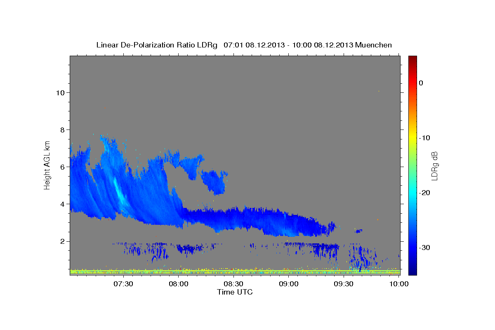Click the 08:00 time tick label
Viewport: 495px width, 330px height.
pyautogui.click(x=179, y=284)
